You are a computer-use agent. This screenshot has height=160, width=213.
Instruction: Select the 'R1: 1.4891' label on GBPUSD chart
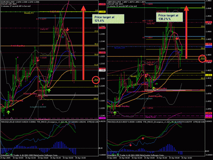(x=148, y=38)
